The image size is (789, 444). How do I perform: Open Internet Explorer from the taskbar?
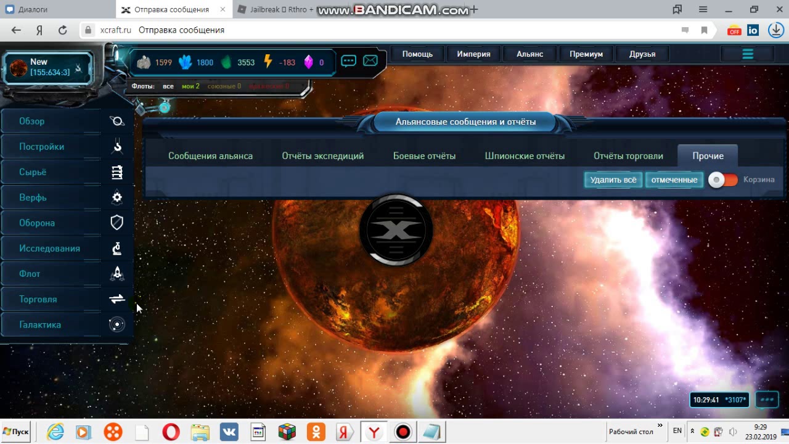click(x=55, y=432)
